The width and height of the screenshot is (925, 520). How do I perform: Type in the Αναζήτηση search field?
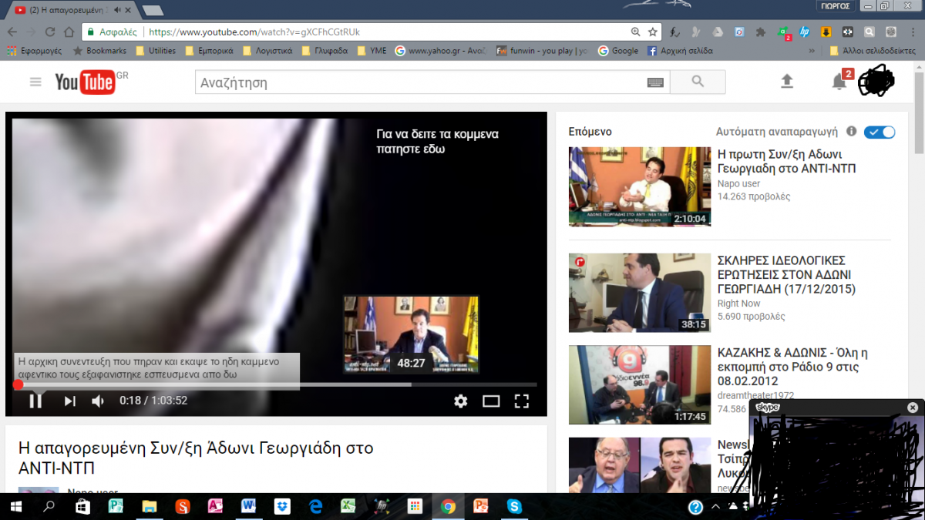point(420,82)
